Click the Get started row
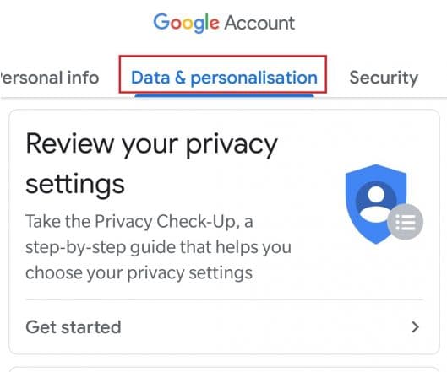 click(225, 327)
